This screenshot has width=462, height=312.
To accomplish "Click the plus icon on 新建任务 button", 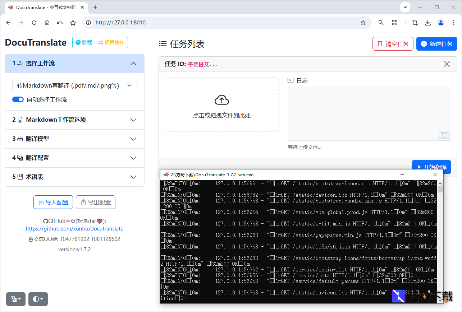I will (424, 43).
